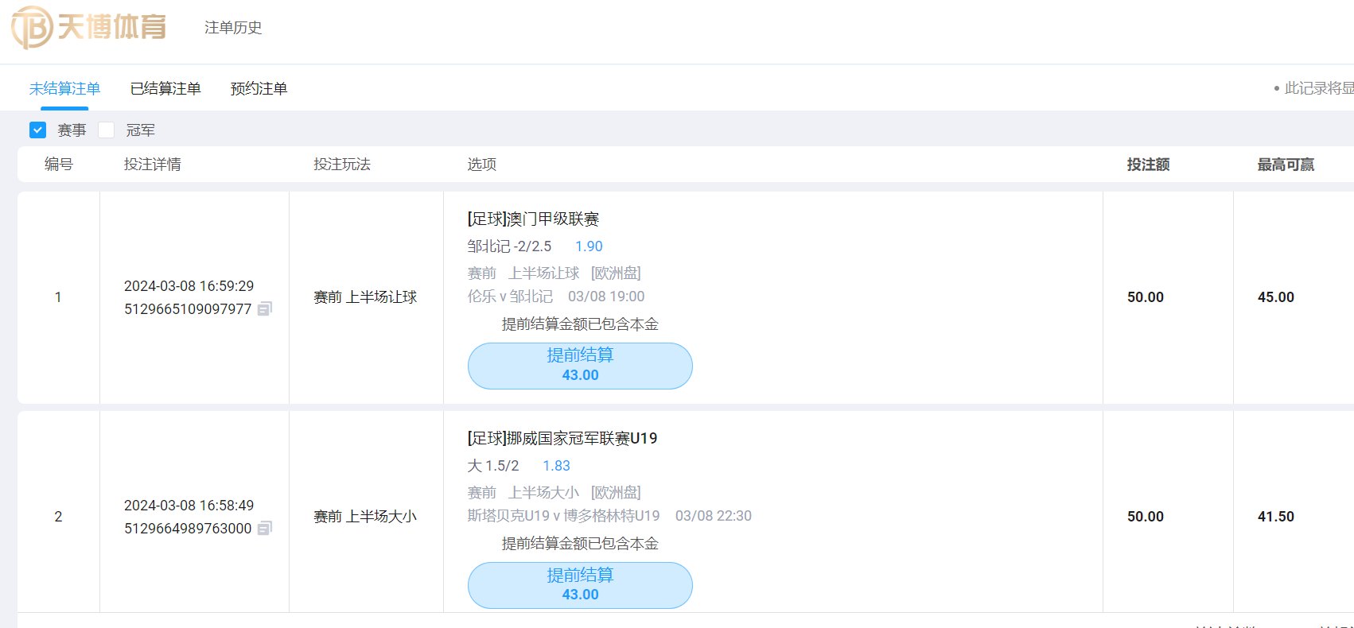The height and width of the screenshot is (628, 1354).
Task: Uncheck the 赛事 checkbox
Action: 37,130
